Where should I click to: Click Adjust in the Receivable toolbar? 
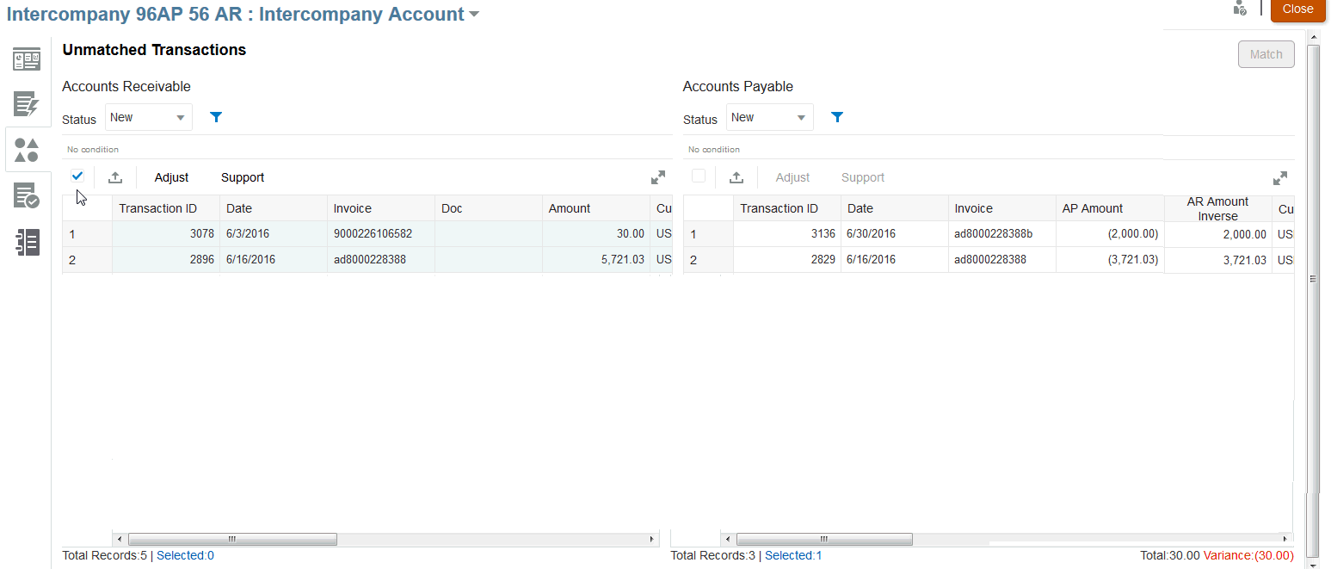click(x=171, y=177)
